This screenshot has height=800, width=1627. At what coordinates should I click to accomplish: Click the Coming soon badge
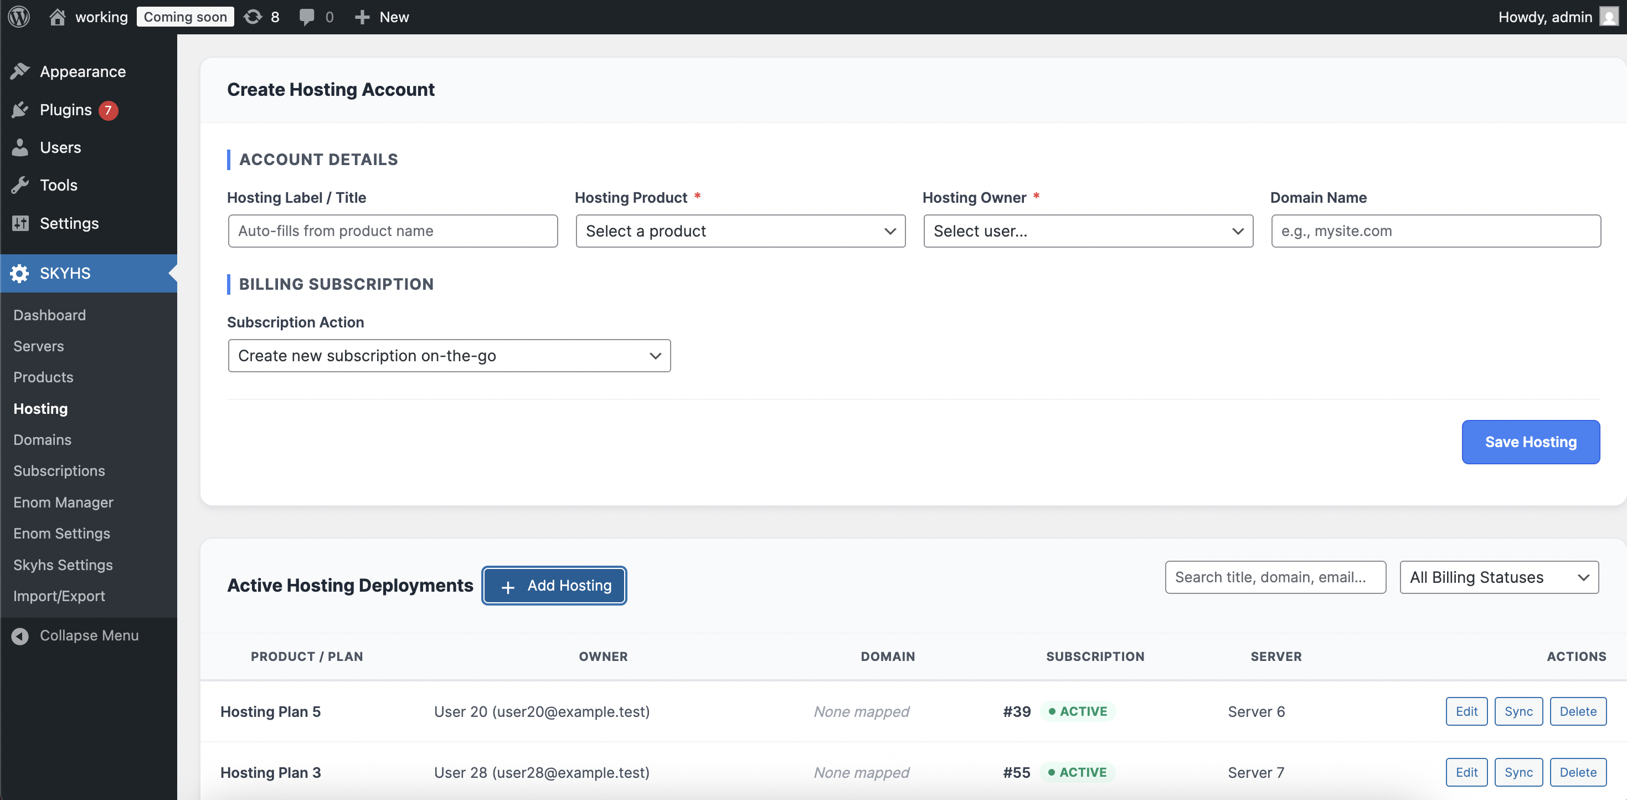click(185, 17)
